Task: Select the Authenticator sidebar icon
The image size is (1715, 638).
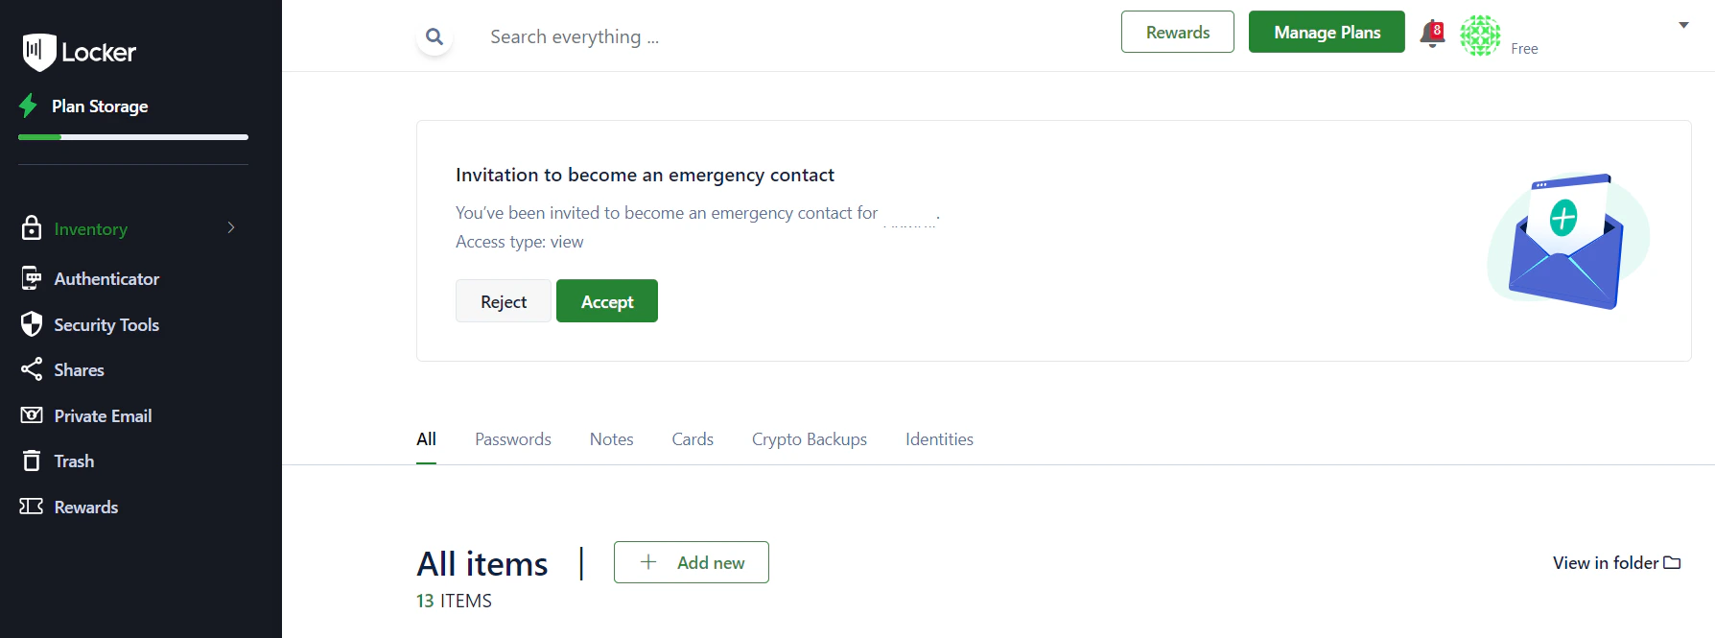Action: tap(32, 277)
